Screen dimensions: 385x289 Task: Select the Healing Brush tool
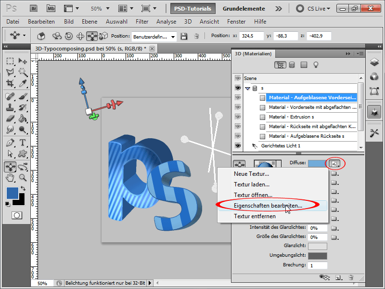coord(10,96)
